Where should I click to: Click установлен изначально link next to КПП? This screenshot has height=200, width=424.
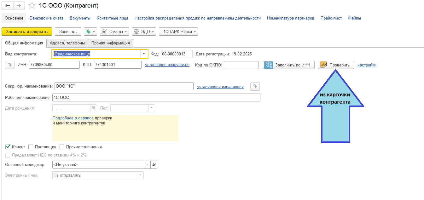point(167,65)
